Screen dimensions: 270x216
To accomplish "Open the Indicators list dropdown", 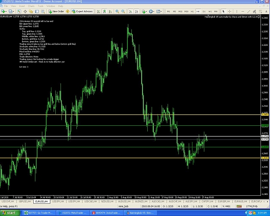I will pyautogui.click(x=144, y=11).
